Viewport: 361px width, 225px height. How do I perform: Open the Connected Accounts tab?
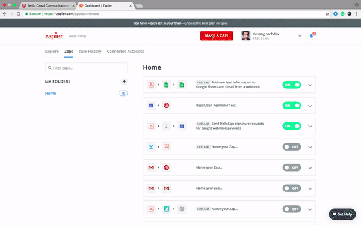(x=125, y=51)
